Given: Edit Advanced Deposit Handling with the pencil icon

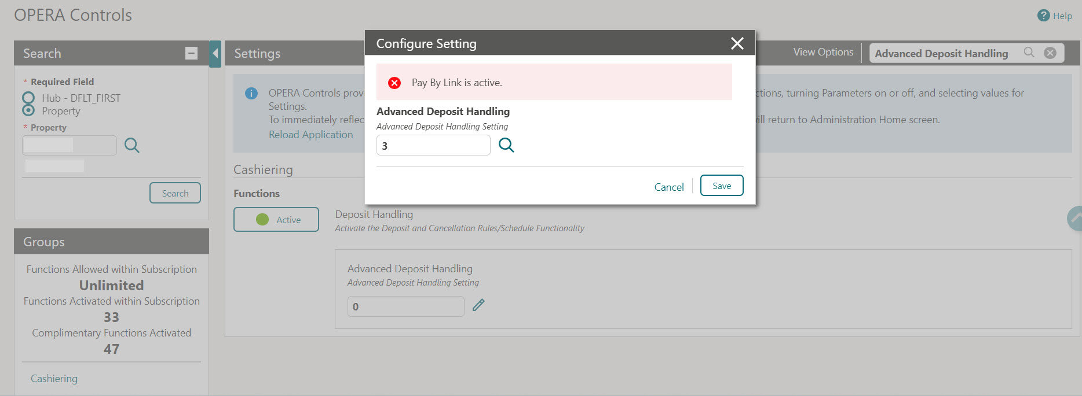Looking at the screenshot, I should pos(478,305).
